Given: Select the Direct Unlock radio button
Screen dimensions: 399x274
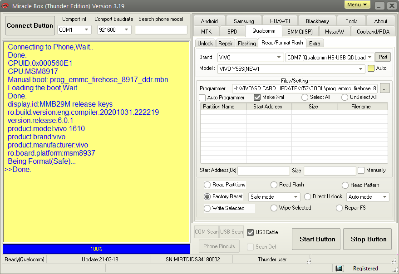Looking at the screenshot, I should pos(307,197).
